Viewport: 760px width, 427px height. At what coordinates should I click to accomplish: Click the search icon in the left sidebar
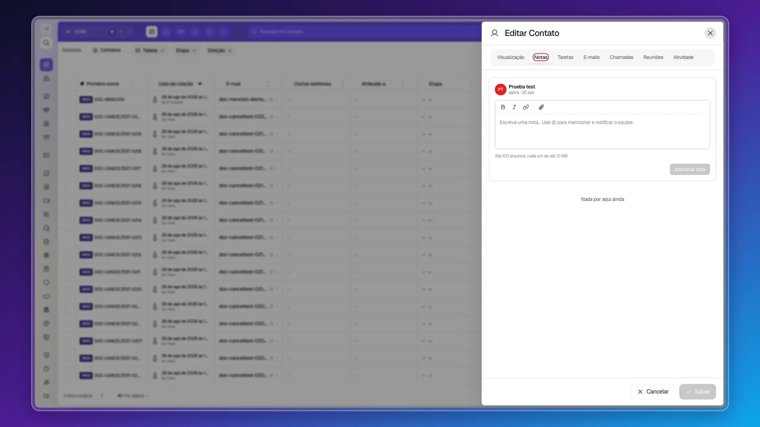46,43
